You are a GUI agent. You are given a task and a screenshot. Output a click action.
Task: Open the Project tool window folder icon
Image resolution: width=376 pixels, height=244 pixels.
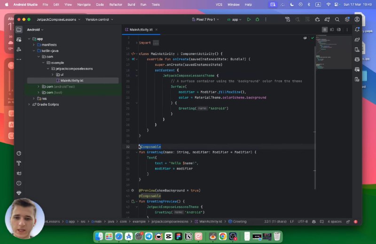tap(19, 30)
